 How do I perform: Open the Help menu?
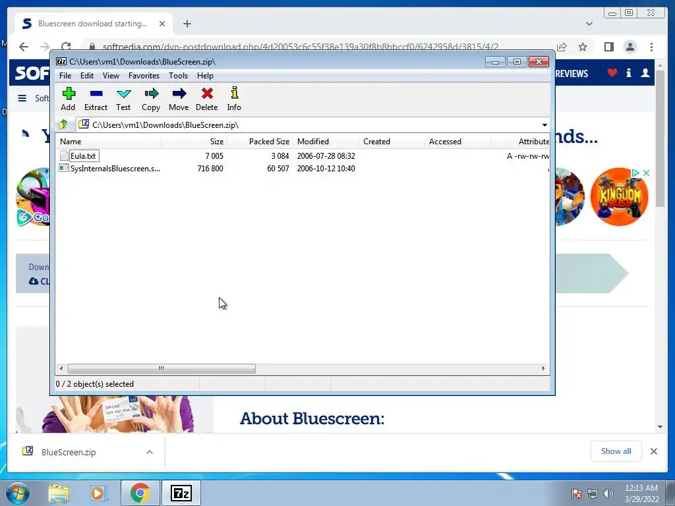206,76
